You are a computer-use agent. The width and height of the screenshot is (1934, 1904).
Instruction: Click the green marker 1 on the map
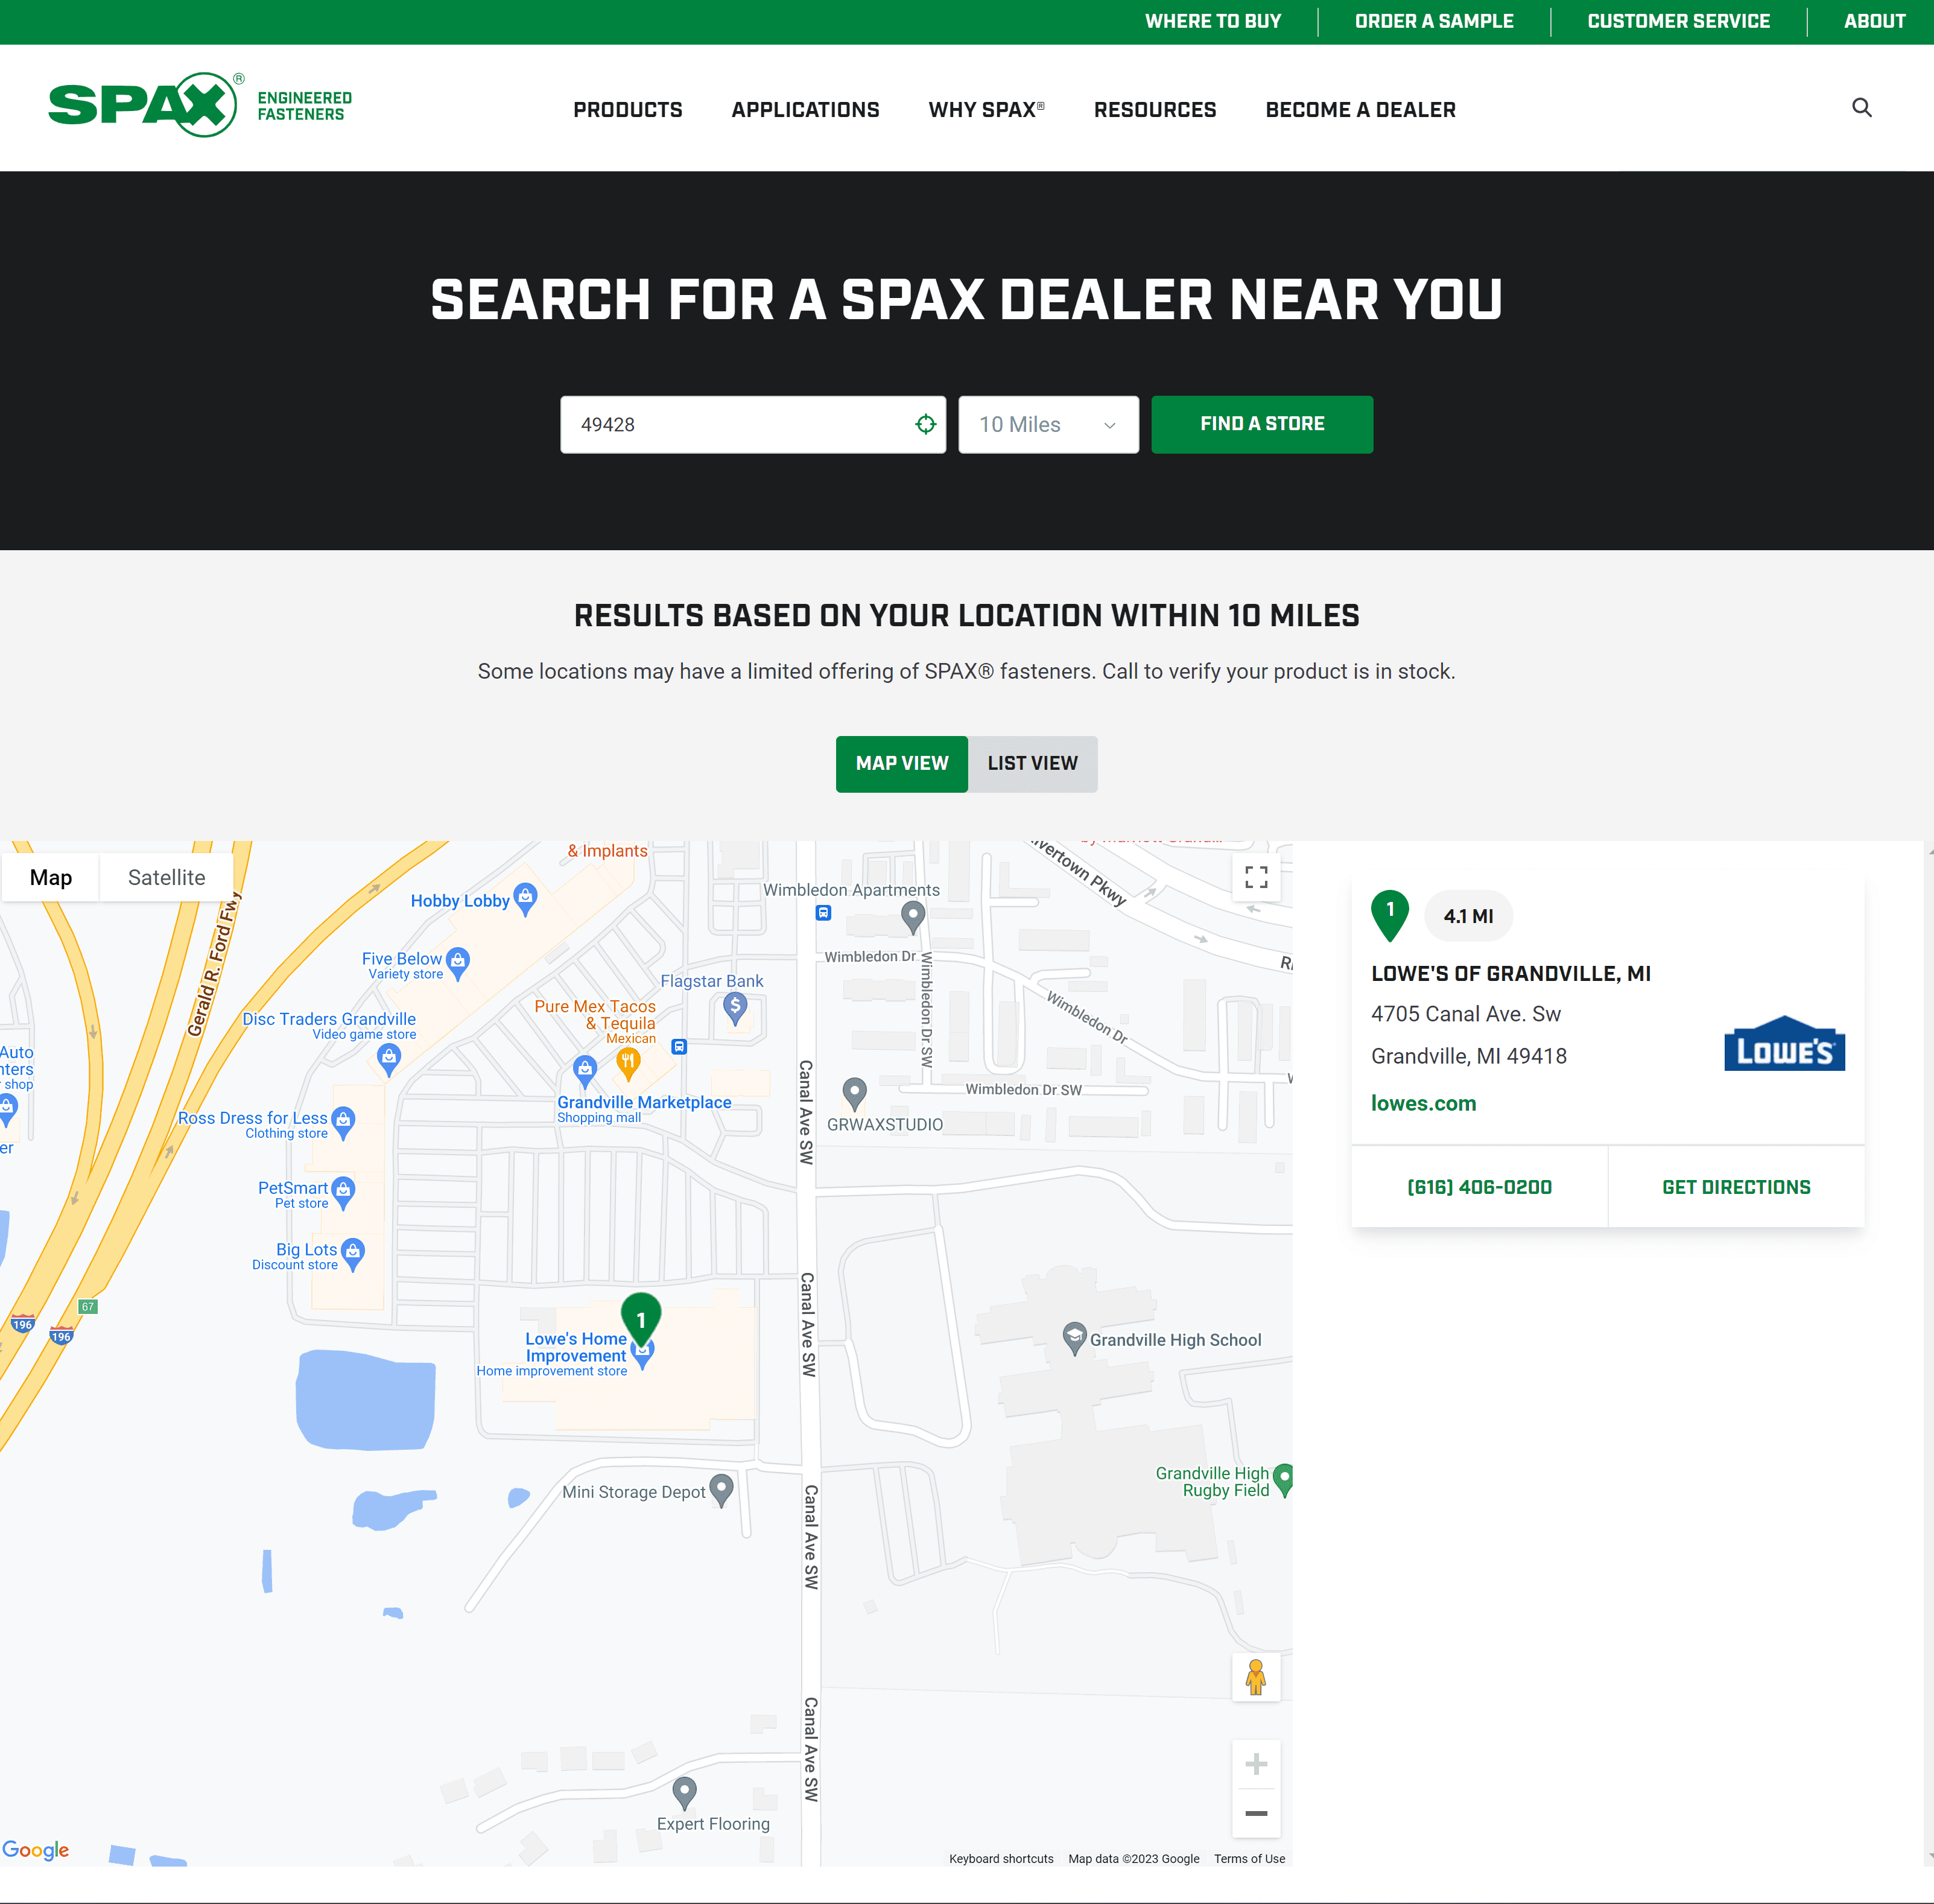pyautogui.click(x=641, y=1318)
